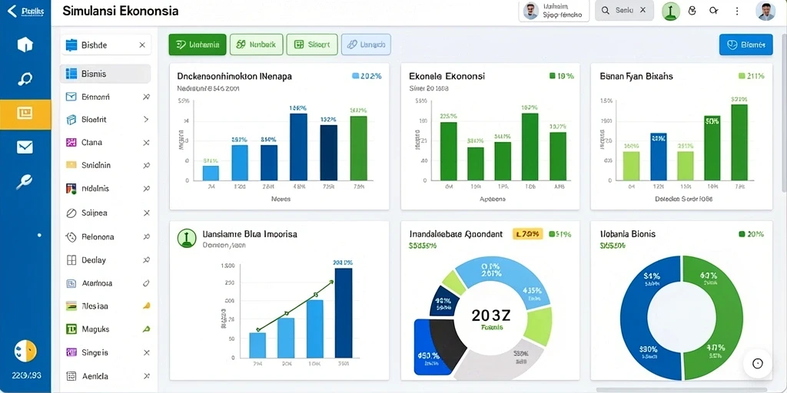Viewport: 787px width, 393px height.
Task: Select the Bisnis item in the list
Action: [105, 74]
